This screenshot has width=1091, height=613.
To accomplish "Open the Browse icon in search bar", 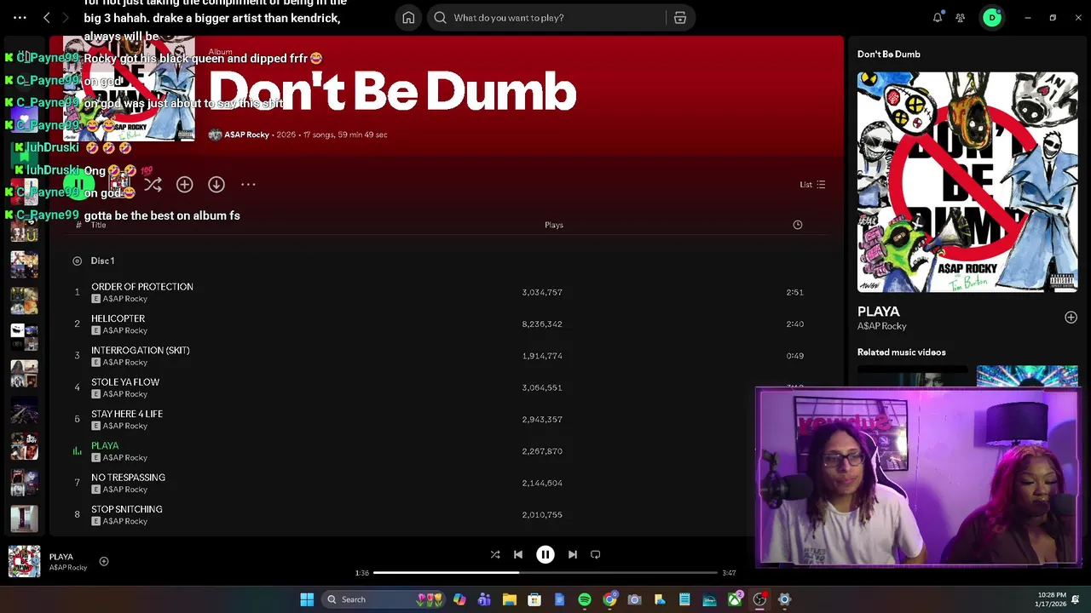I will (x=680, y=18).
